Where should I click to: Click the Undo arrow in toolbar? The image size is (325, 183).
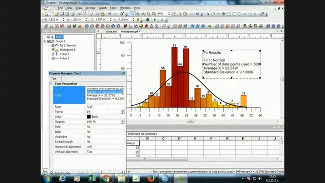[110, 14]
